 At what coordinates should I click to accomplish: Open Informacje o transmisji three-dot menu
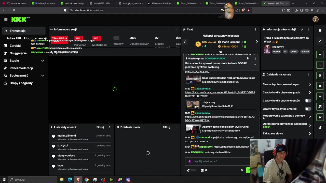[309, 29]
